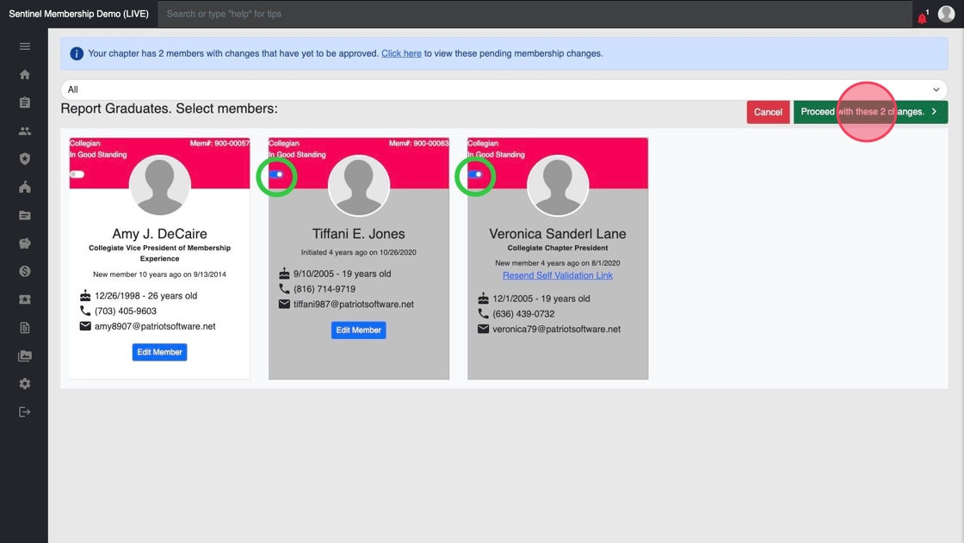964x543 pixels.
Task: Proceed with these 2 changes
Action: click(x=870, y=112)
